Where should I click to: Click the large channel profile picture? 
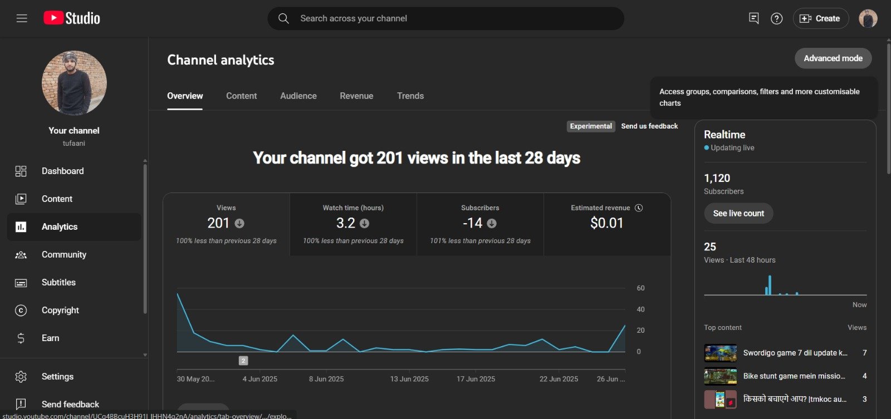[74, 83]
